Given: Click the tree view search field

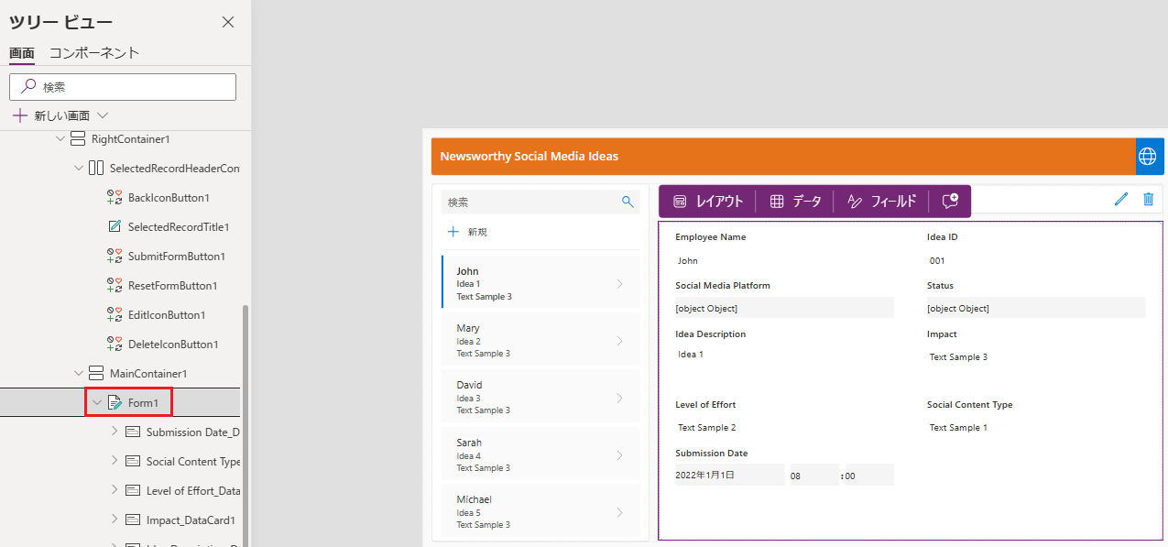Looking at the screenshot, I should click(x=123, y=87).
